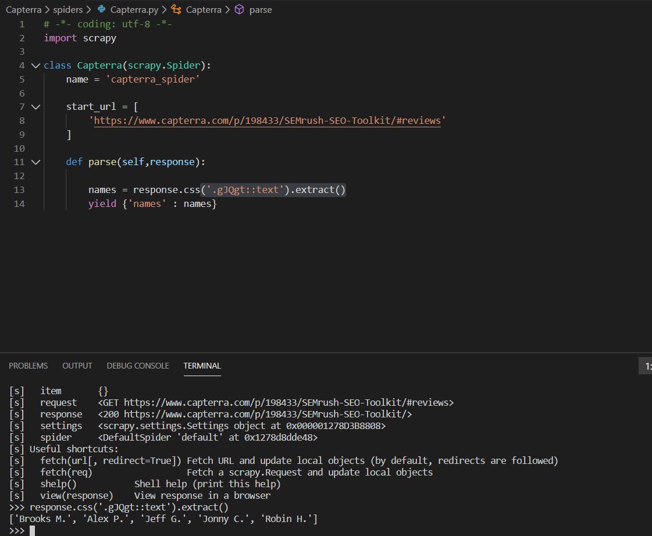Click the 'capterra_spider' string on line 5

[x=152, y=80]
